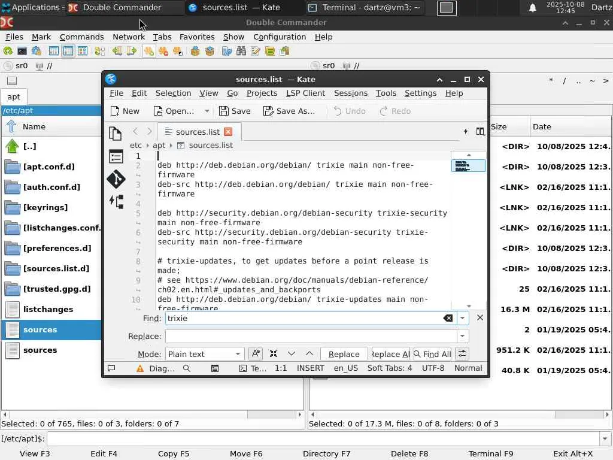Click the select group icon with green plus

coord(148,51)
